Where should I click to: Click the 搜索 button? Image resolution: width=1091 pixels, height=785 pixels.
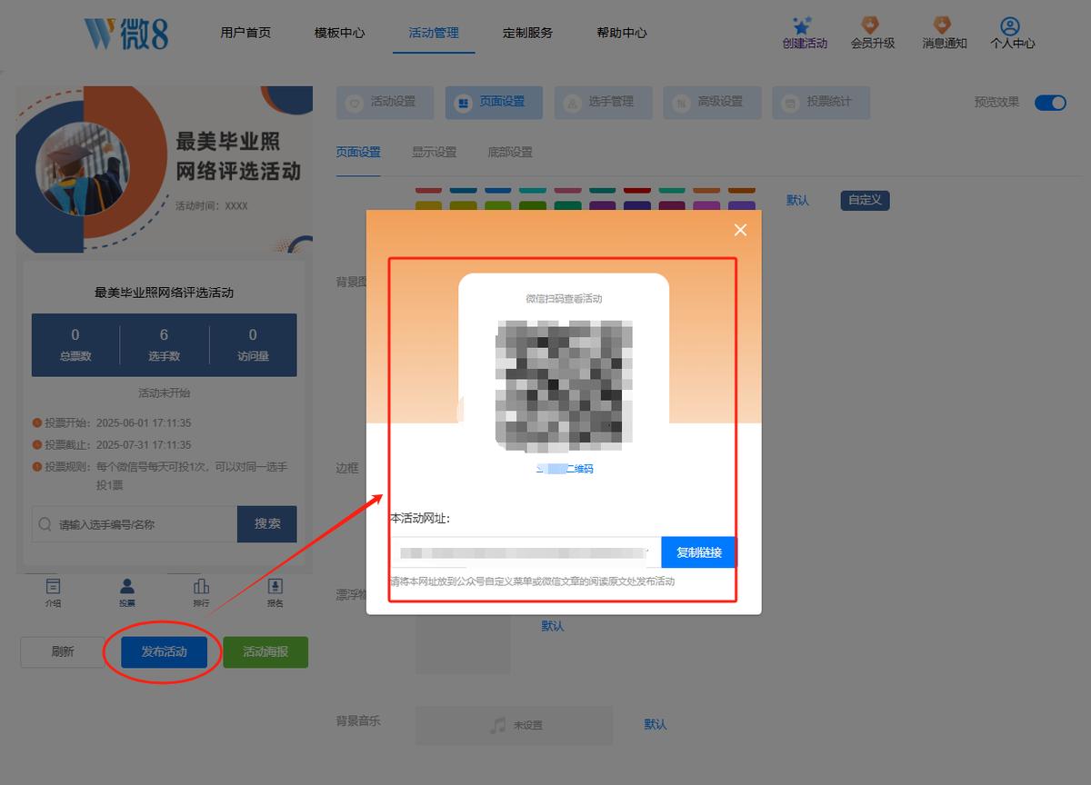click(267, 524)
